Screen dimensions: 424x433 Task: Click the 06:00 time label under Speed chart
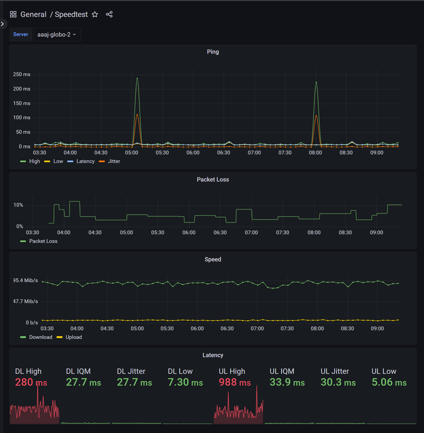(197, 329)
